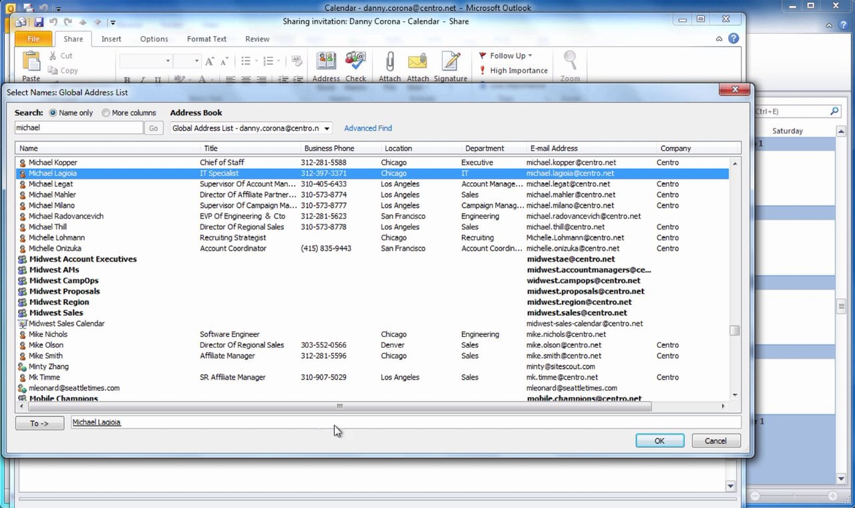855x508 pixels.
Task: Click the Go search button
Action: [x=154, y=128]
